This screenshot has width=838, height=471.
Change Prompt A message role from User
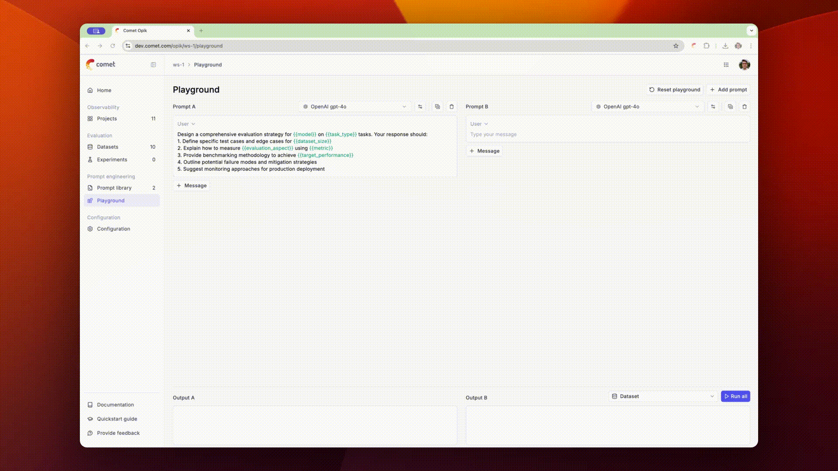pos(186,124)
